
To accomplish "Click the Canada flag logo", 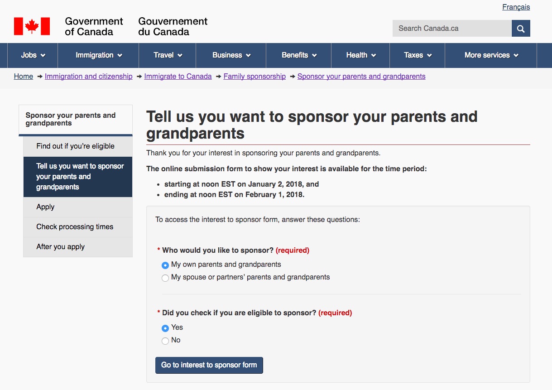I will tap(32, 26).
